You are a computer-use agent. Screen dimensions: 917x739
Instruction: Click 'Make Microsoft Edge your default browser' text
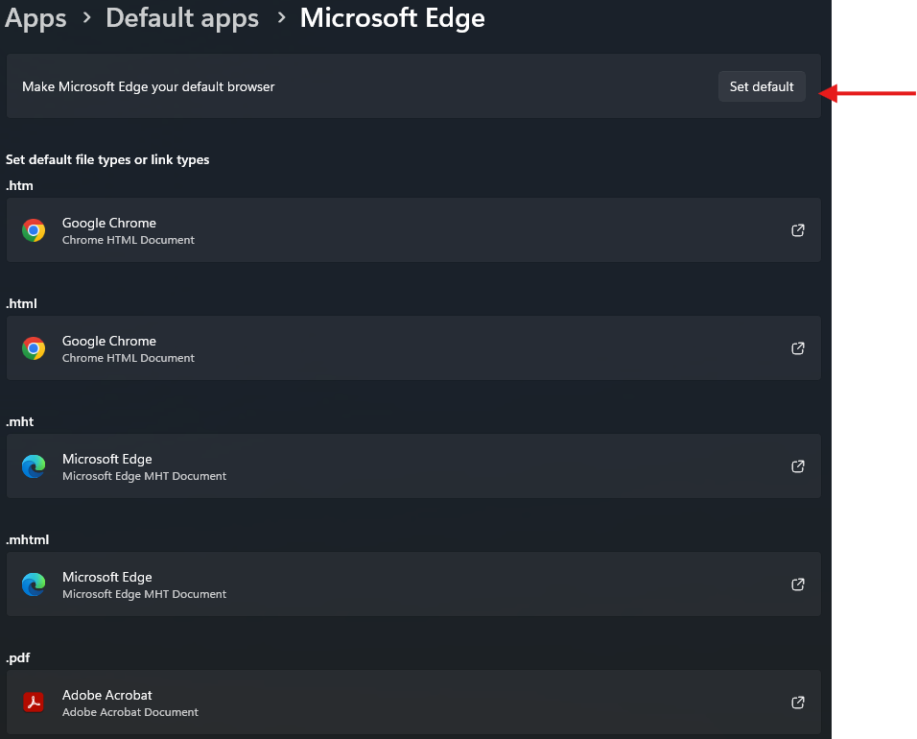click(x=149, y=86)
